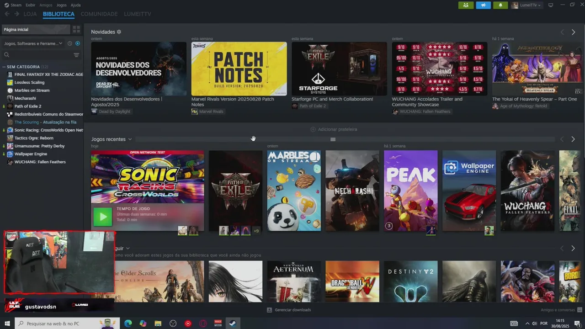Open the Amigos menu
This screenshot has height=329, width=585.
(x=46, y=5)
